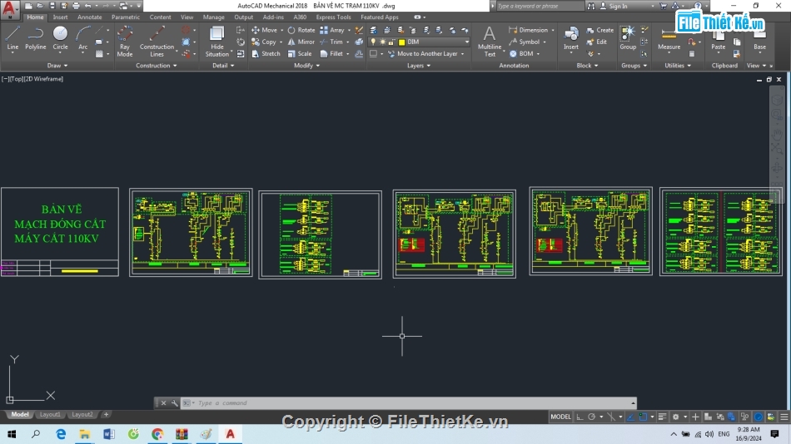Expand the Detail panel
This screenshot has width=791, height=444.
223,66
